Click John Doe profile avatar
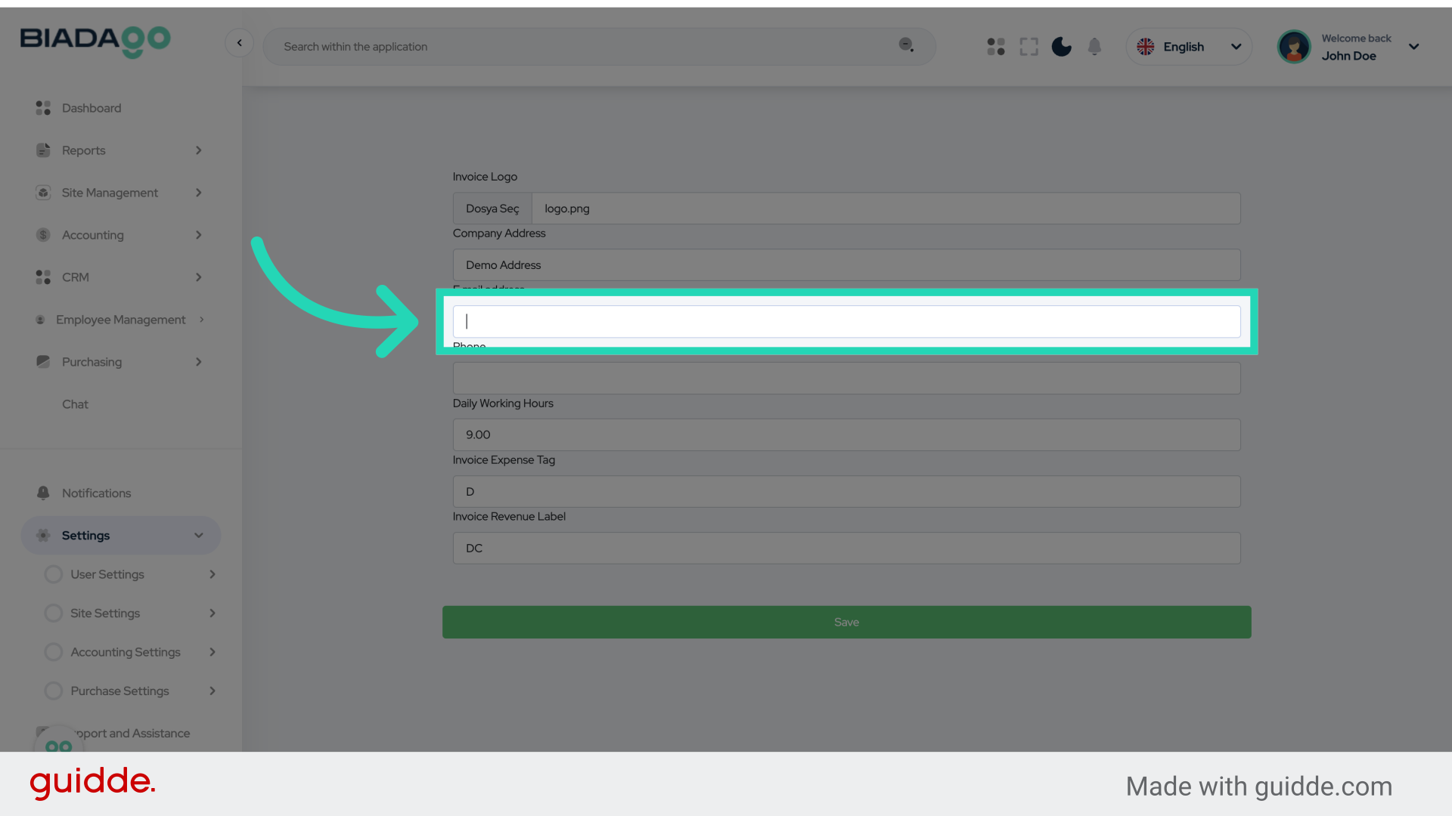 [1294, 47]
